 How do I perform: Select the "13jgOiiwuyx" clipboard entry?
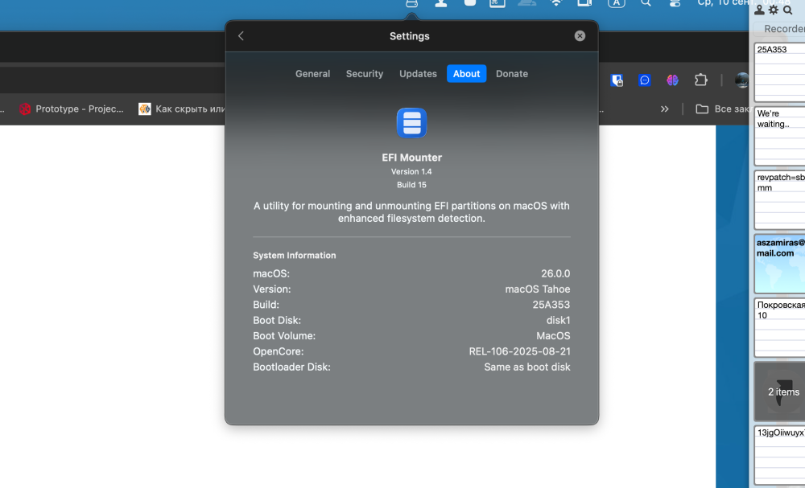[x=779, y=455]
